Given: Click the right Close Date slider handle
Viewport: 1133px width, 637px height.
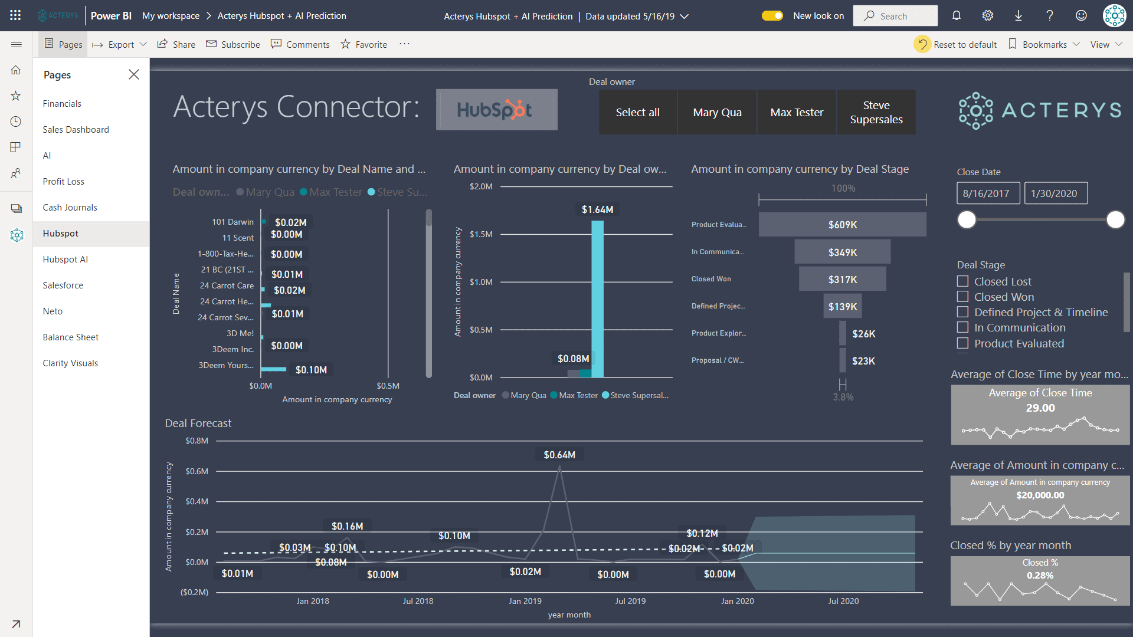Looking at the screenshot, I should click(x=1115, y=219).
